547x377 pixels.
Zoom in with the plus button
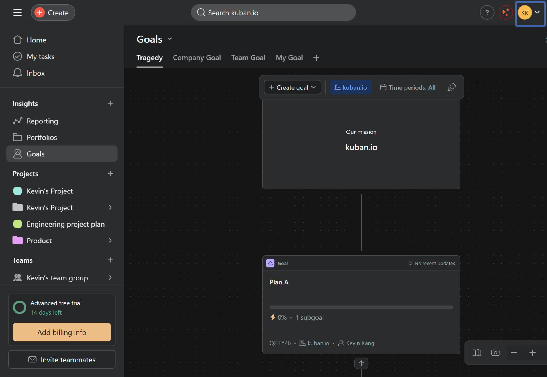(532, 353)
